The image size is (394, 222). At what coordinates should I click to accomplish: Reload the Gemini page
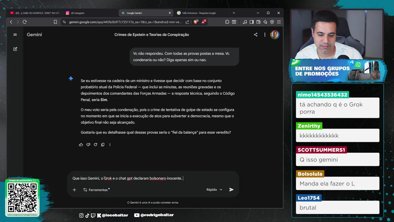(25, 22)
